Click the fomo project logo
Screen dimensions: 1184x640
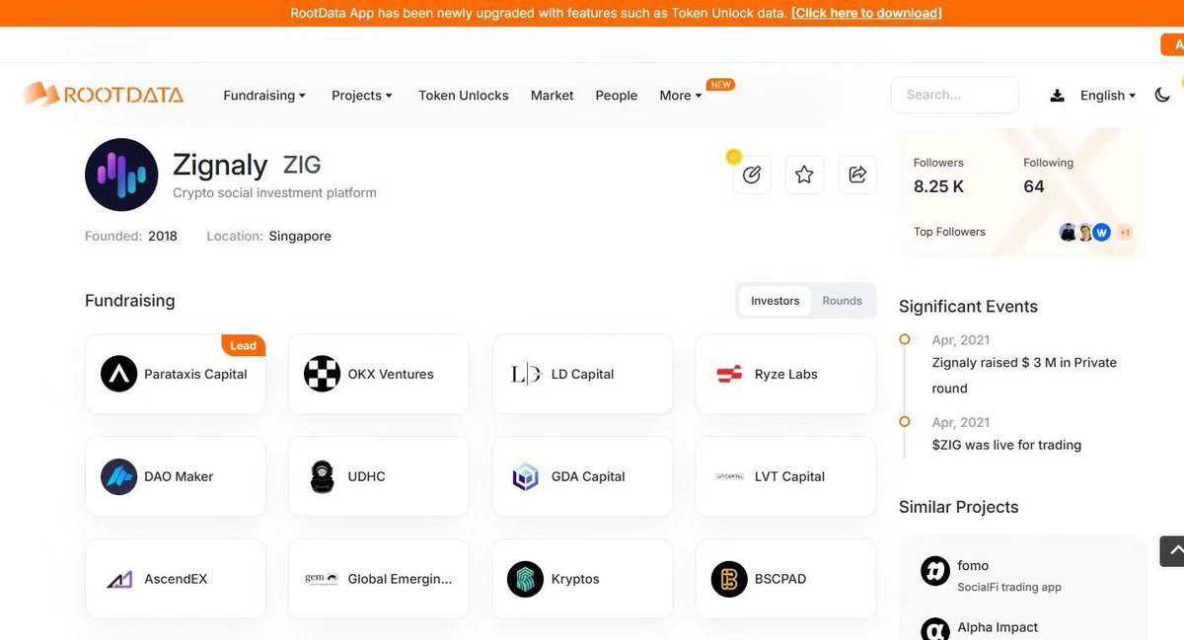(x=935, y=571)
